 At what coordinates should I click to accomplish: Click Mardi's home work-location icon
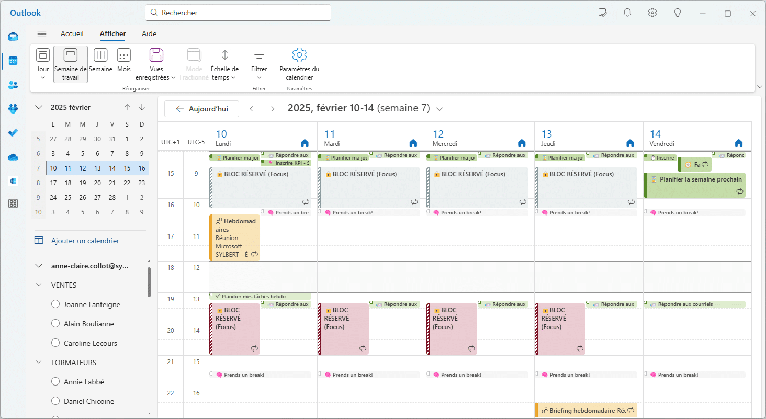pyautogui.click(x=413, y=143)
